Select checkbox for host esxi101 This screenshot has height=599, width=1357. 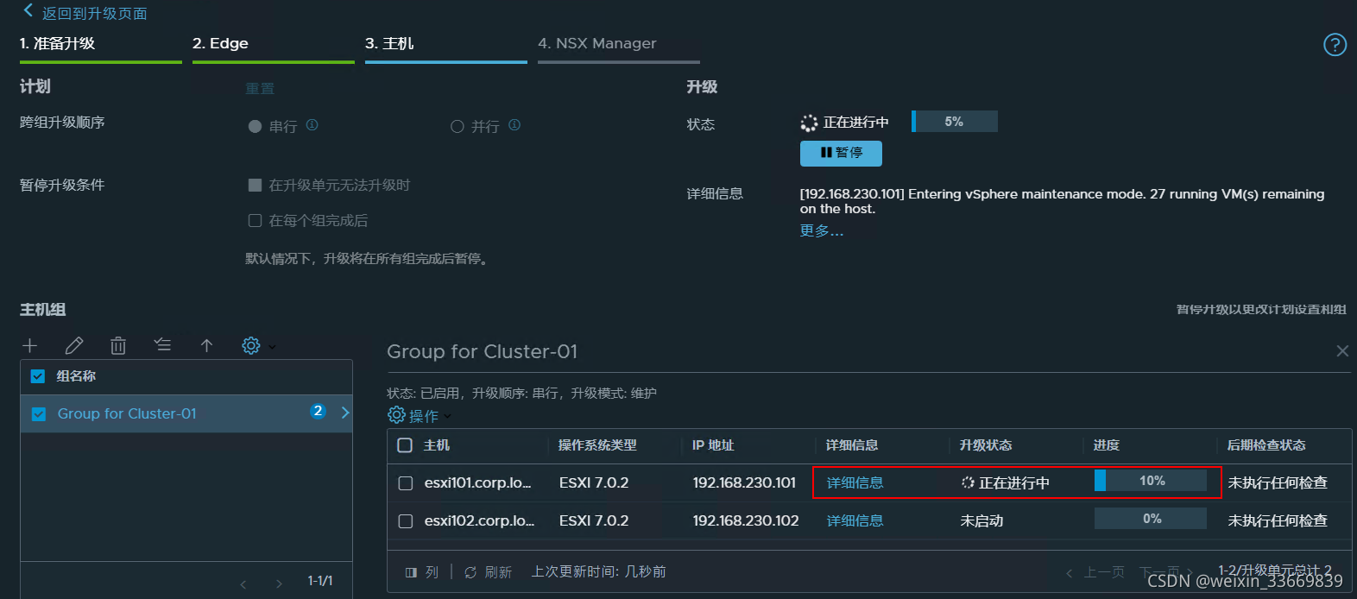(405, 483)
